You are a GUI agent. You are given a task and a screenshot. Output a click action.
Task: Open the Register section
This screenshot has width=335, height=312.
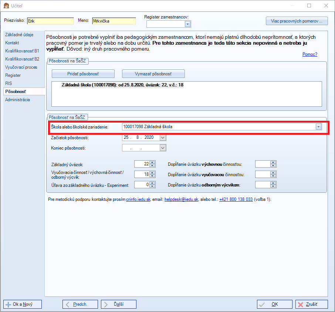point(13,75)
